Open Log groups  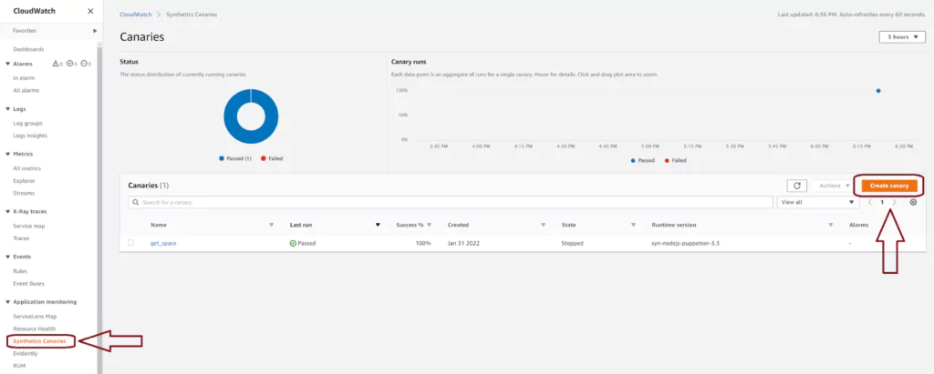[x=28, y=123]
